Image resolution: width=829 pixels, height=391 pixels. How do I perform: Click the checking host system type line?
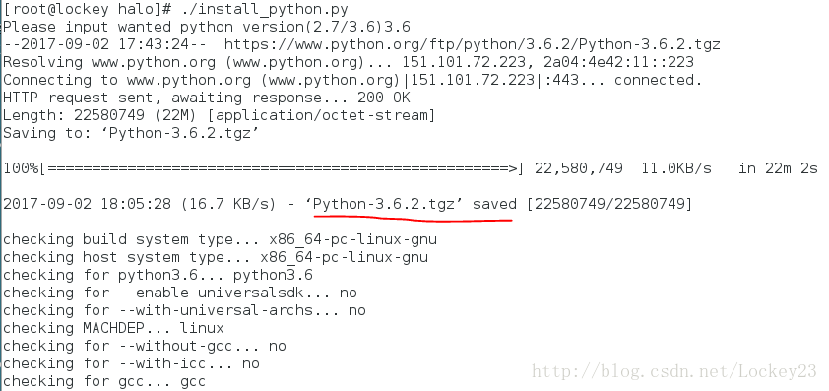pos(216,257)
